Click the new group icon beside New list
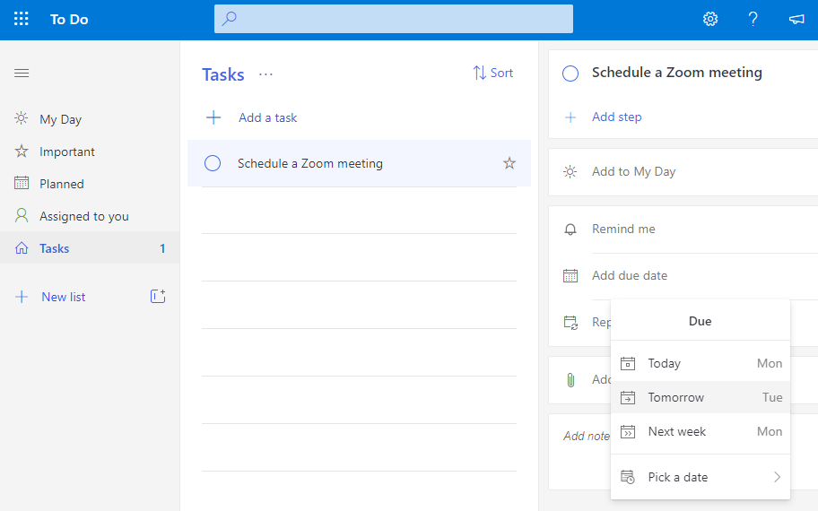This screenshot has width=818, height=511. coord(158,296)
